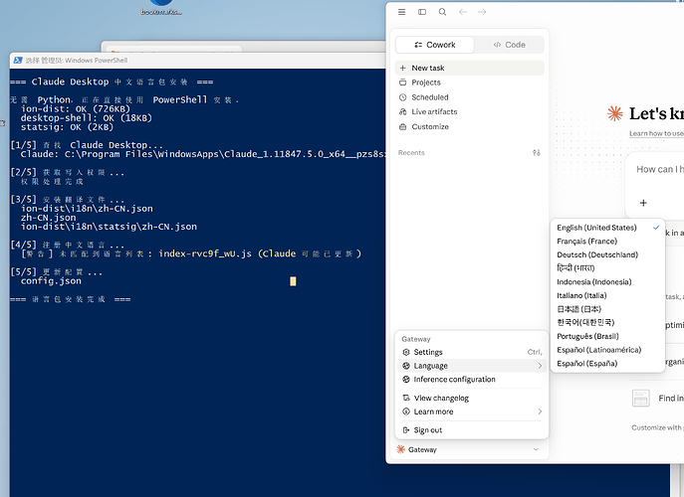This screenshot has width=684, height=497.
Task: Click the PowerShell window title bar icon
Action: 18,60
